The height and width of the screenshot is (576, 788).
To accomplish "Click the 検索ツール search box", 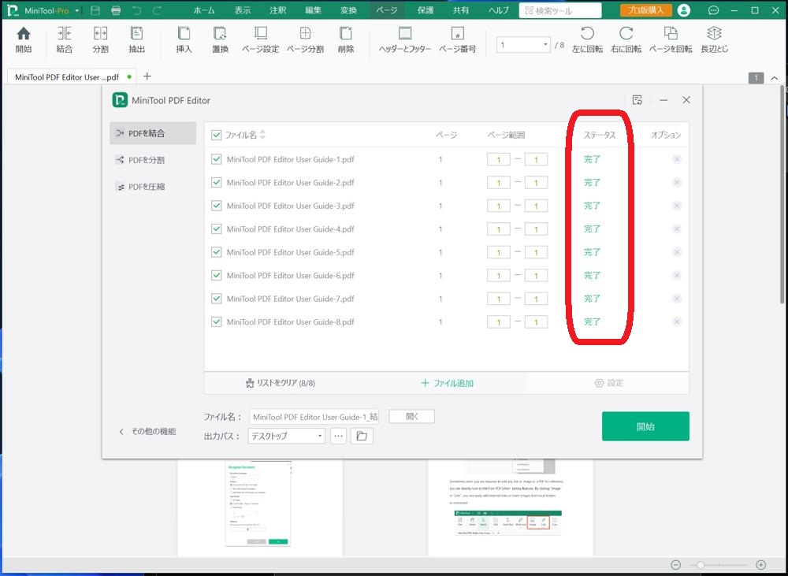I will click(x=559, y=10).
